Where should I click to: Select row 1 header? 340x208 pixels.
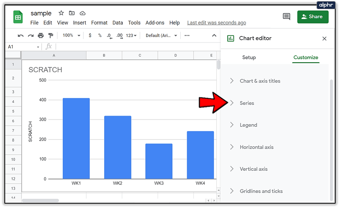13,64
